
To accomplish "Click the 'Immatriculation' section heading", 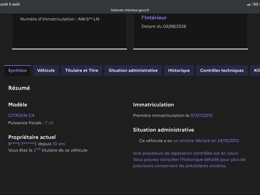I will point(153,105).
